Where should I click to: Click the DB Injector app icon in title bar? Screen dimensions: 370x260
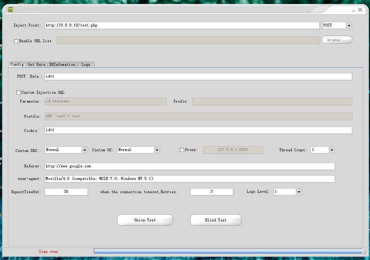[10, 10]
